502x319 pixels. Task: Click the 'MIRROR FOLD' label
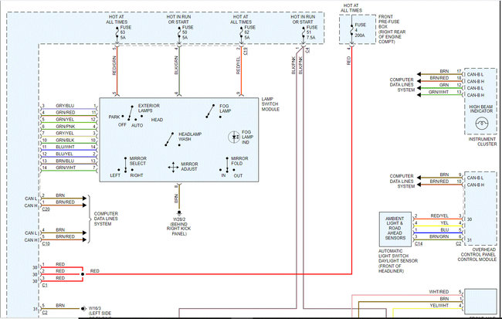[x=239, y=161]
